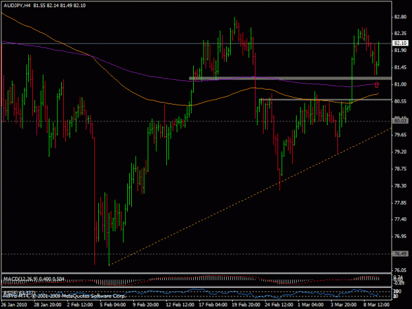This screenshot has width=412, height=309.
Task: Select the 80.03 horizontal level price tag
Action: tap(400, 121)
